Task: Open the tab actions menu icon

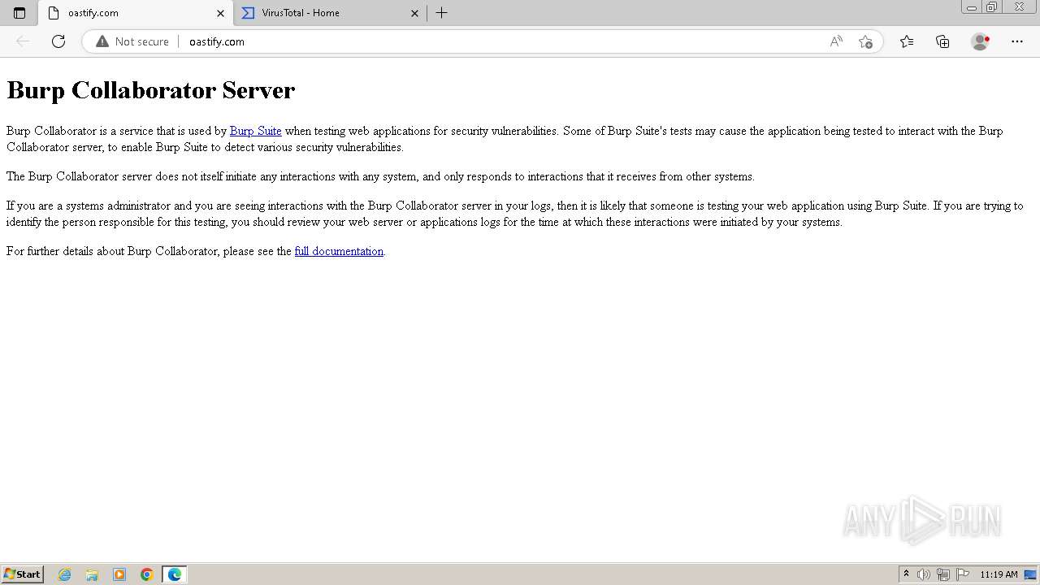Action: (19, 13)
